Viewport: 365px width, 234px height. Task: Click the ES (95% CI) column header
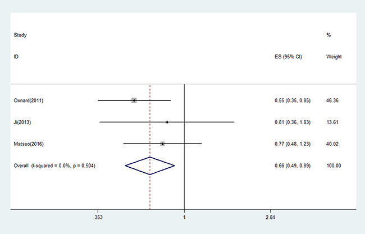(x=288, y=57)
